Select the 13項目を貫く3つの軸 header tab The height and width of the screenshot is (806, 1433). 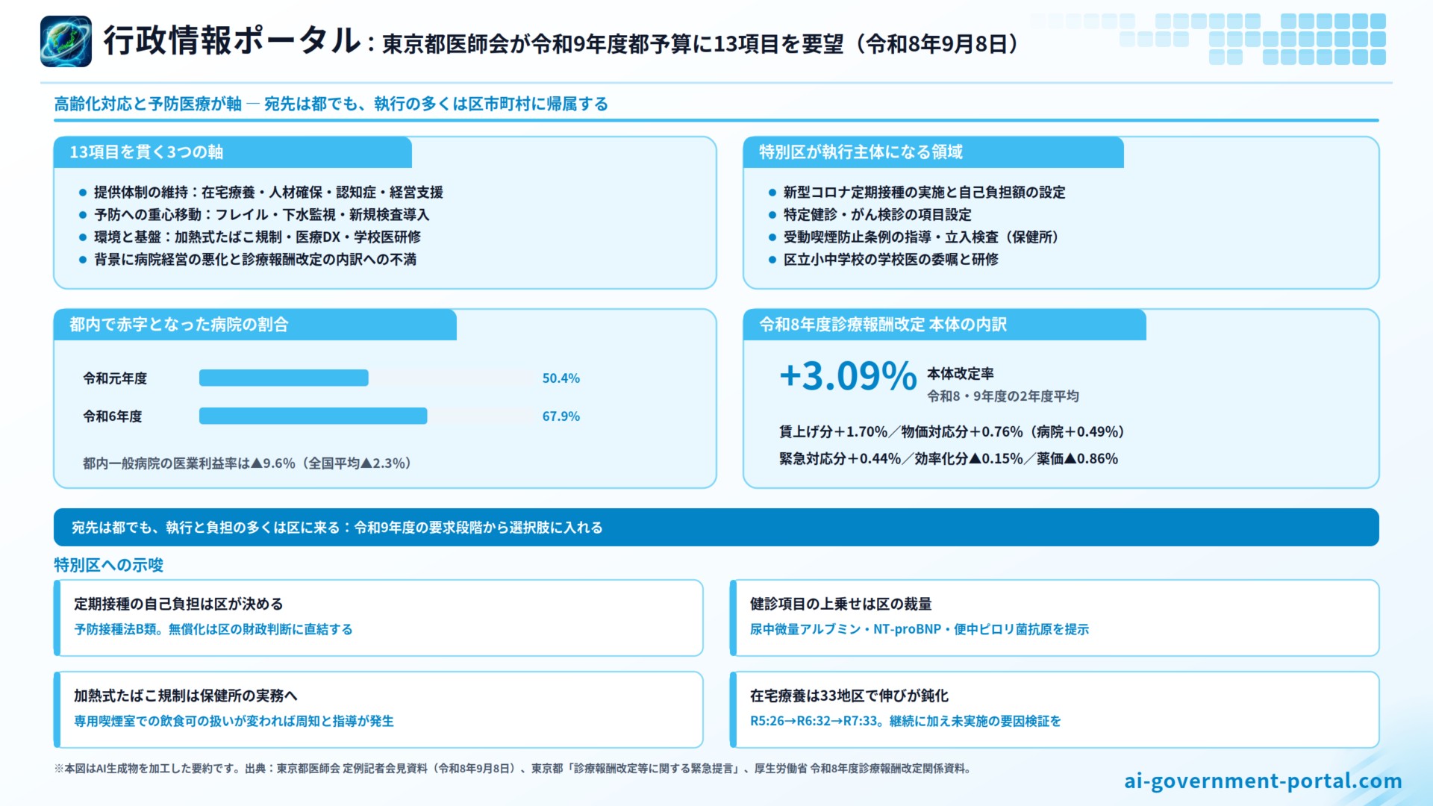click(233, 152)
